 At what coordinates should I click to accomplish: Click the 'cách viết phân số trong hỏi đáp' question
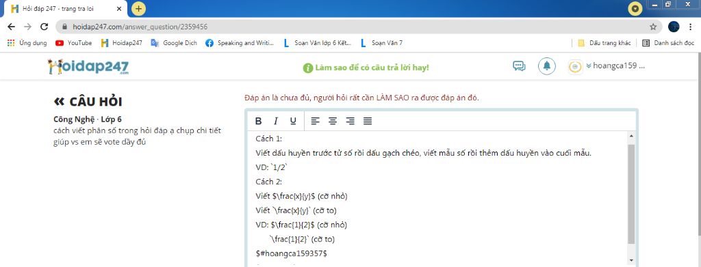coord(137,137)
